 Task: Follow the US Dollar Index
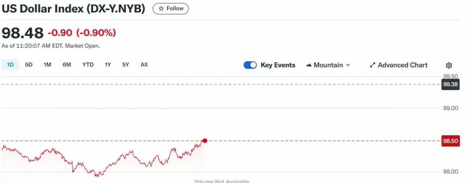(x=170, y=9)
